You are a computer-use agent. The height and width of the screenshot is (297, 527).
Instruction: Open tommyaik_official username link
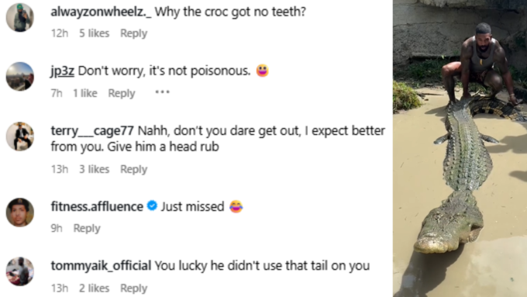click(101, 266)
